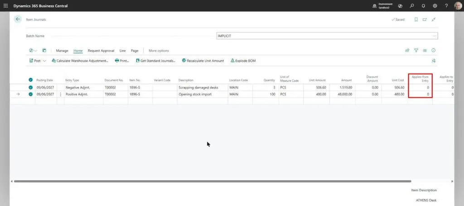
Task: Click the Amount column header
Action: click(x=346, y=80)
